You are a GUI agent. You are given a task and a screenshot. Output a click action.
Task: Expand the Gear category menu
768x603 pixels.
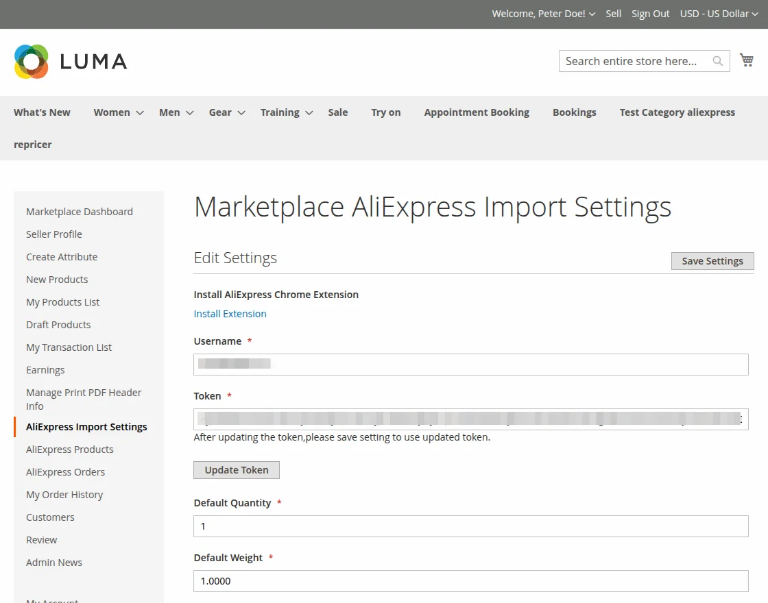(220, 112)
